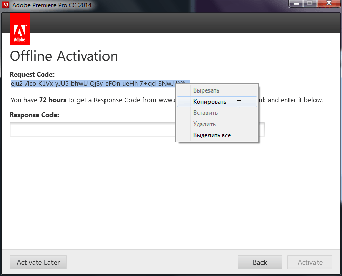This screenshot has height=276, width=342.
Task: Click the Premiere Pro title bar icon
Action: click(x=6, y=5)
